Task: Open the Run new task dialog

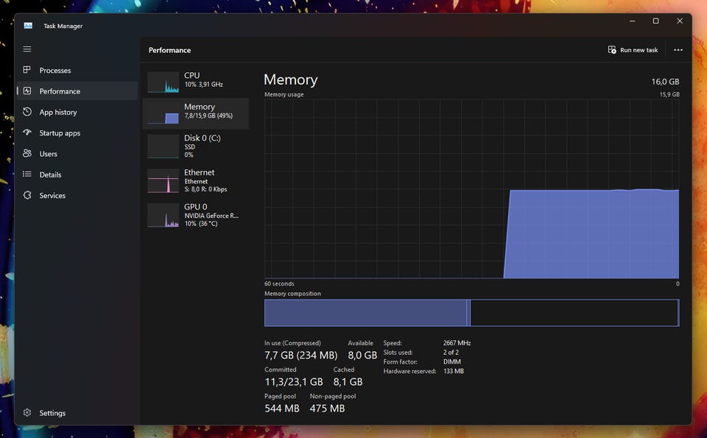Action: point(633,50)
